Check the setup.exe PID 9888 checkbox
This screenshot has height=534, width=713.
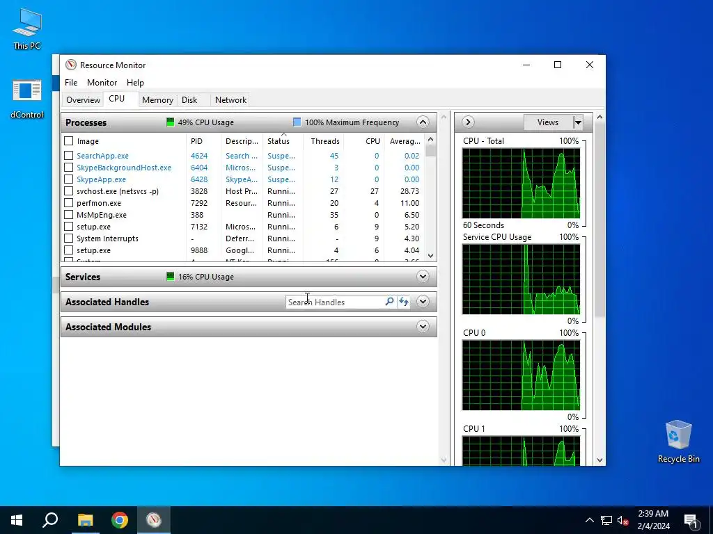tap(69, 250)
